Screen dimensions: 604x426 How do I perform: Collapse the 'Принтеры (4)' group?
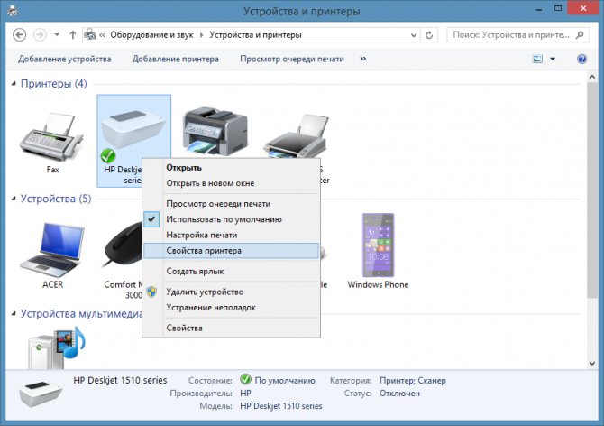14,84
